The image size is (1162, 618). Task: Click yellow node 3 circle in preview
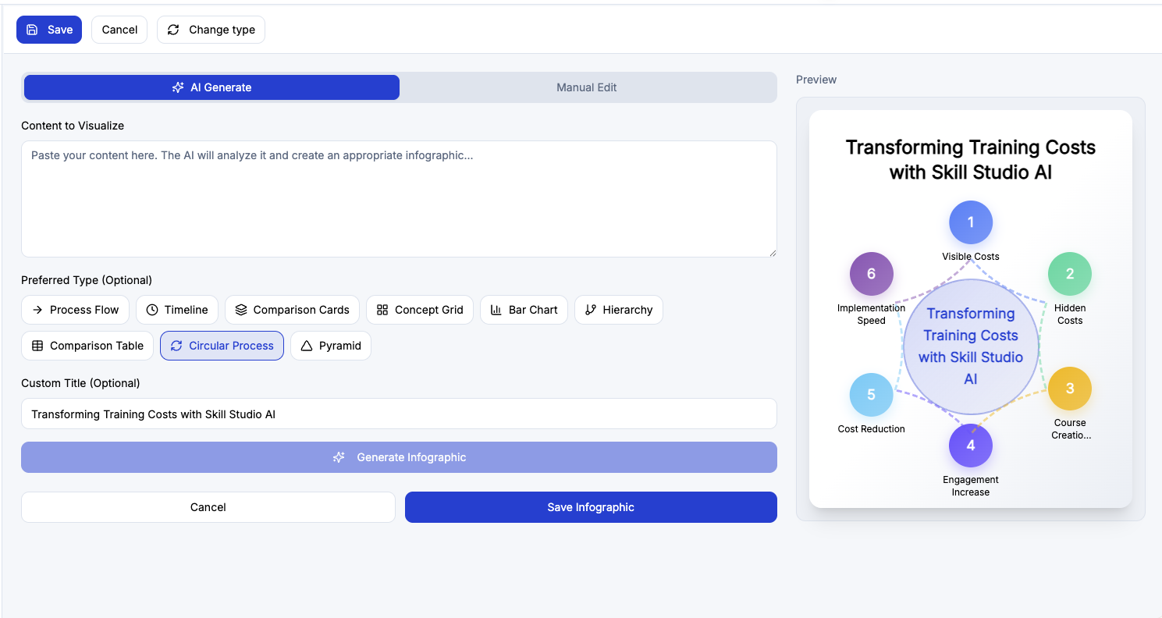(1070, 389)
